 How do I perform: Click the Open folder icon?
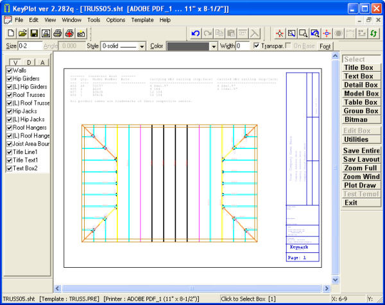22,33
